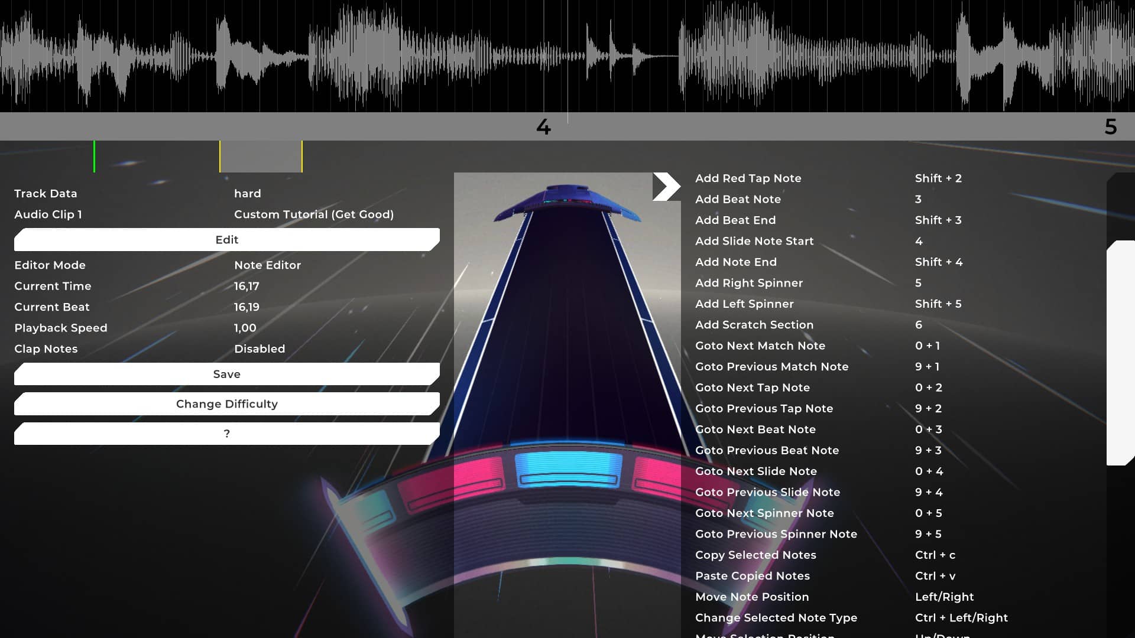Click the 'Clap Notes' label
1135x638 pixels.
click(x=46, y=349)
